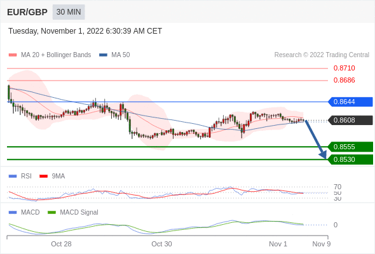Click the Oct 30 date axis label
375x254 pixels.
point(161,244)
